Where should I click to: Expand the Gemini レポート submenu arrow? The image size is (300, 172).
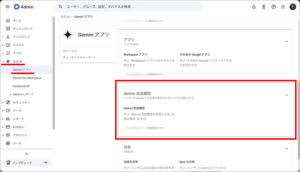tap(11, 94)
